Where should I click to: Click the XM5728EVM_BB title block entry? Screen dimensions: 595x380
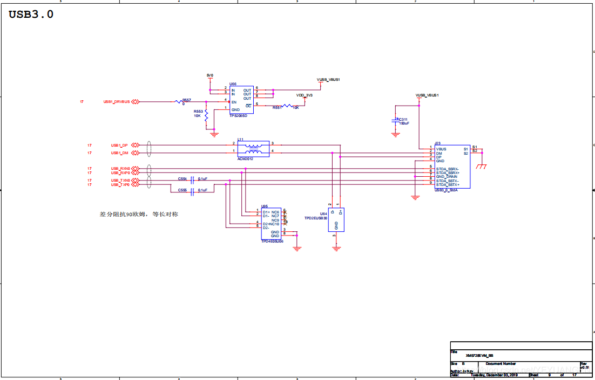479,356
